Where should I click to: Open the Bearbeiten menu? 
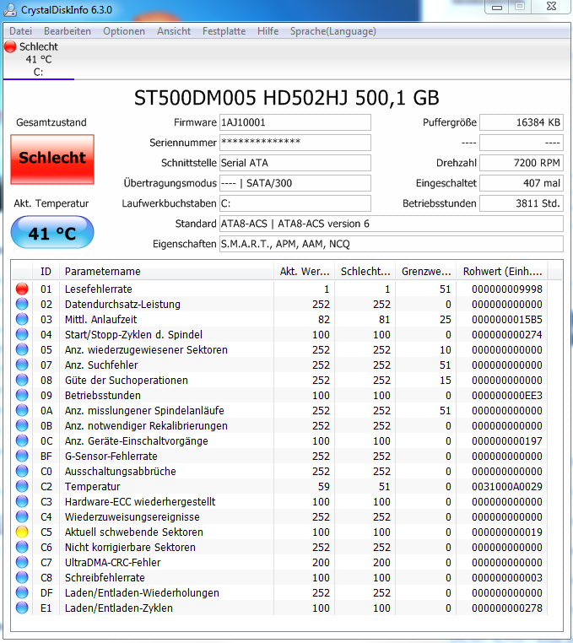[68, 31]
